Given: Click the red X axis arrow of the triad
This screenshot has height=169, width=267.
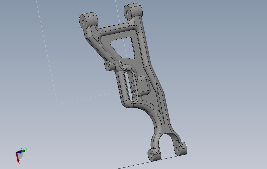Looking at the screenshot, I should point(17,157).
